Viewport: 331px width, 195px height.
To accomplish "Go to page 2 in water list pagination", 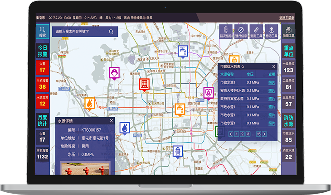I will coord(242,134).
